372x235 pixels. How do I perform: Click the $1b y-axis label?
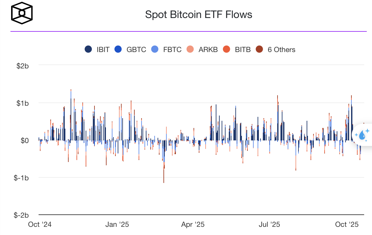[23, 103]
